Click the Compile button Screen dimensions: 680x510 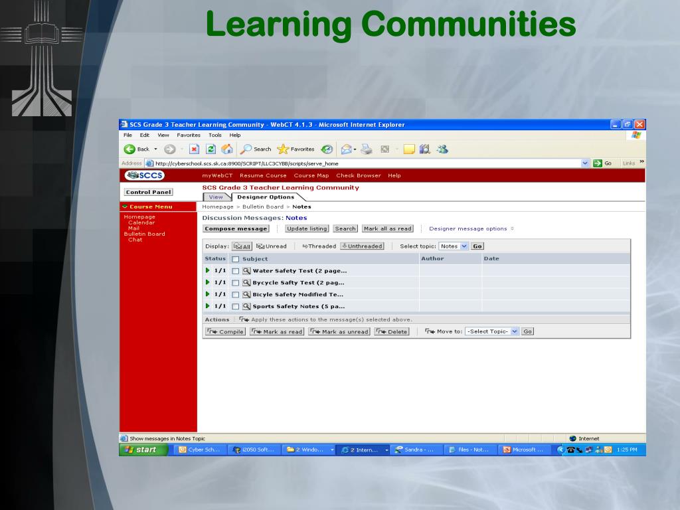(x=226, y=332)
